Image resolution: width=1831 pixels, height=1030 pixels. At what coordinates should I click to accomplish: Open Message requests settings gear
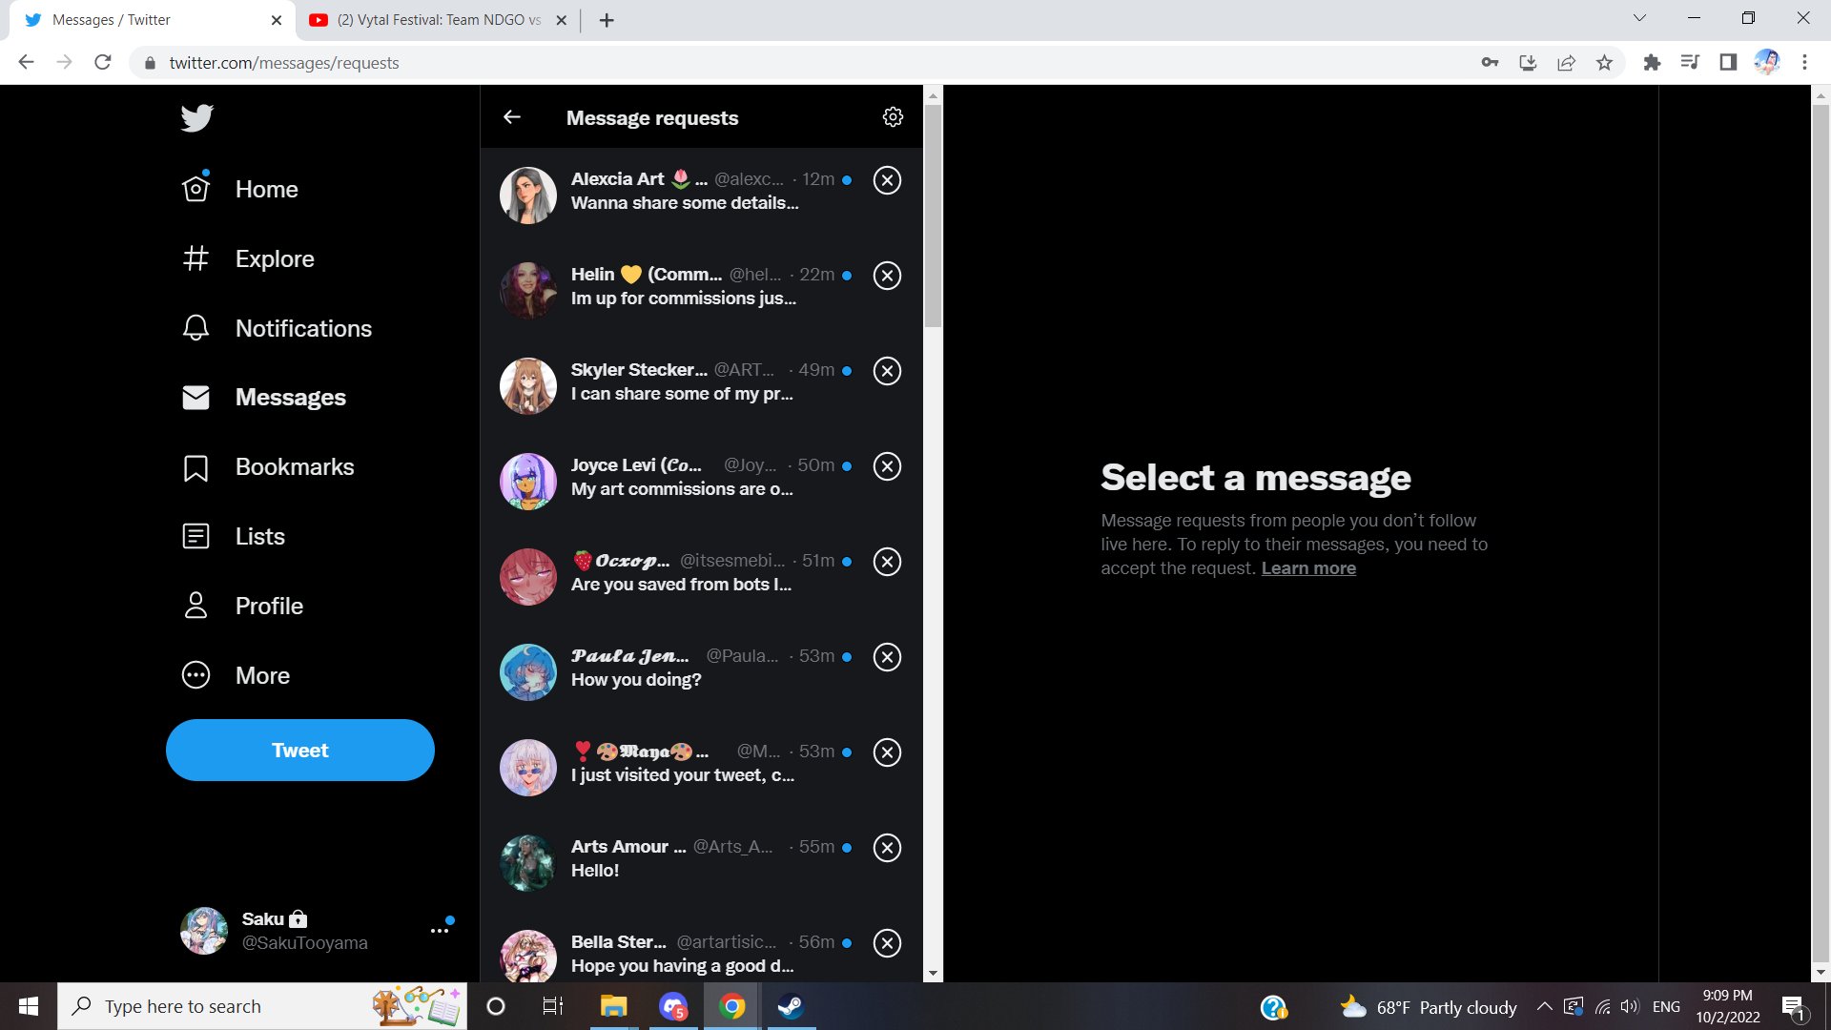tap(893, 117)
